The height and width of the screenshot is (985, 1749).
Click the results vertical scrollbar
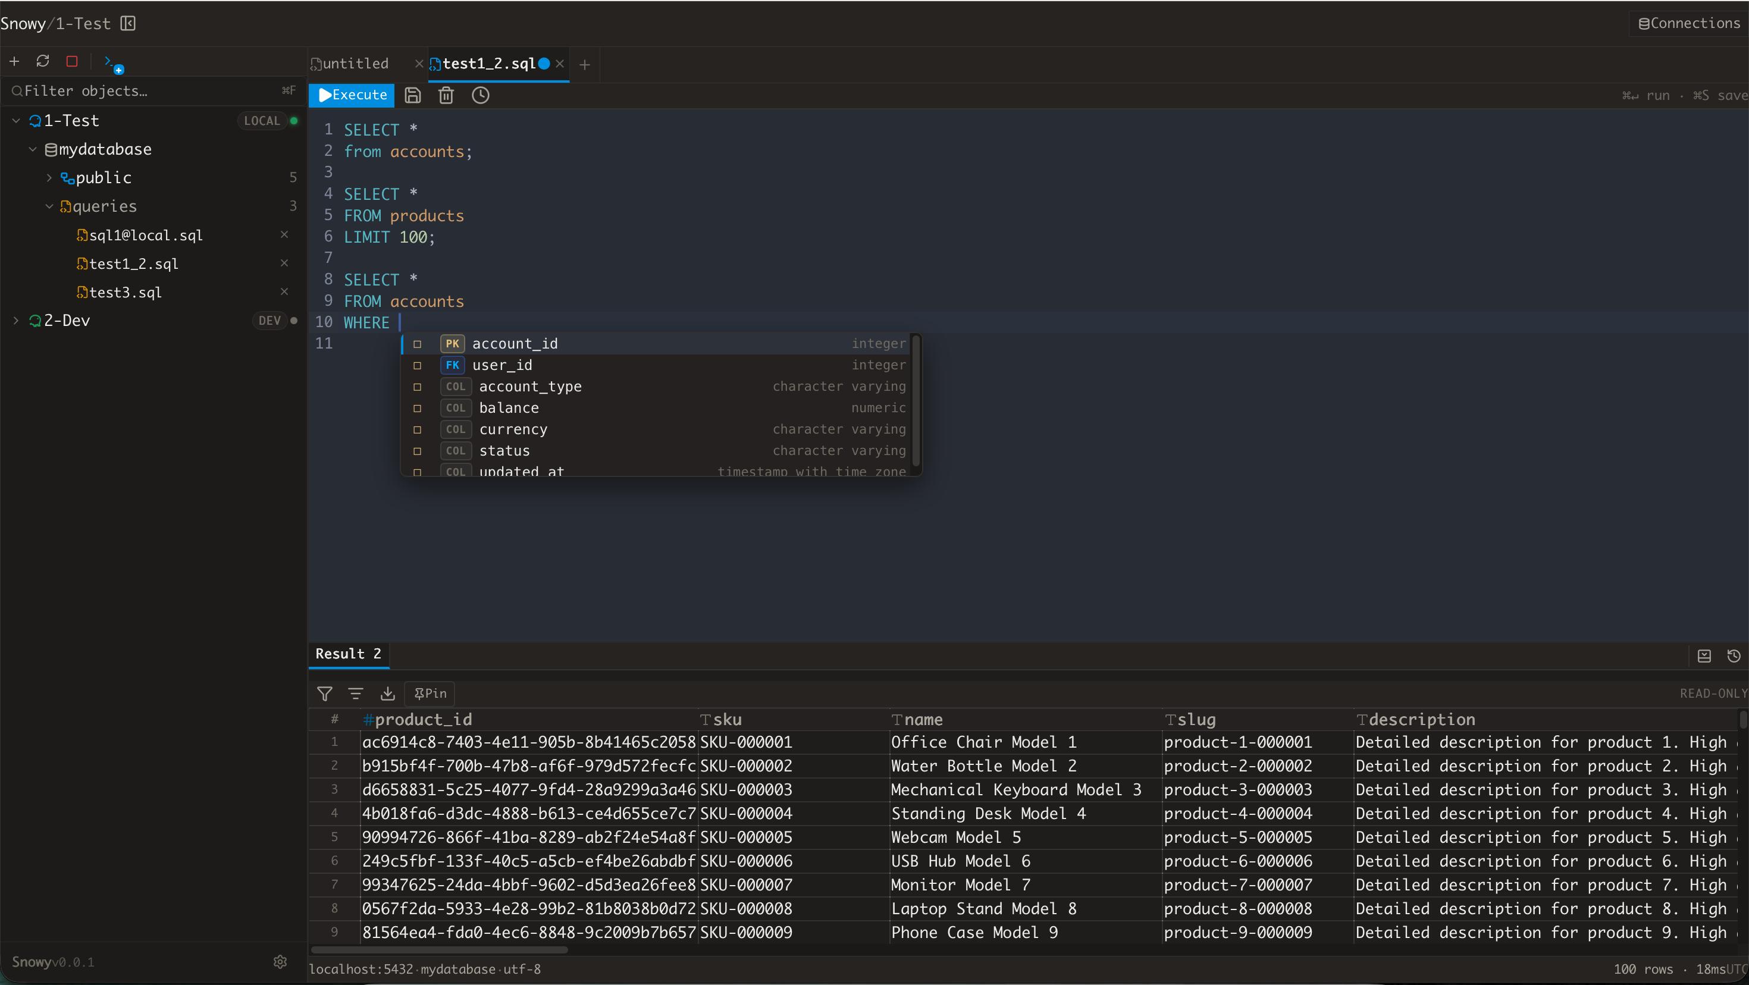pos(1743,720)
